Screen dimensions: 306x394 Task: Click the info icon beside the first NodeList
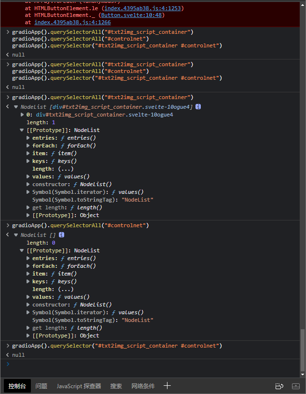(x=198, y=106)
